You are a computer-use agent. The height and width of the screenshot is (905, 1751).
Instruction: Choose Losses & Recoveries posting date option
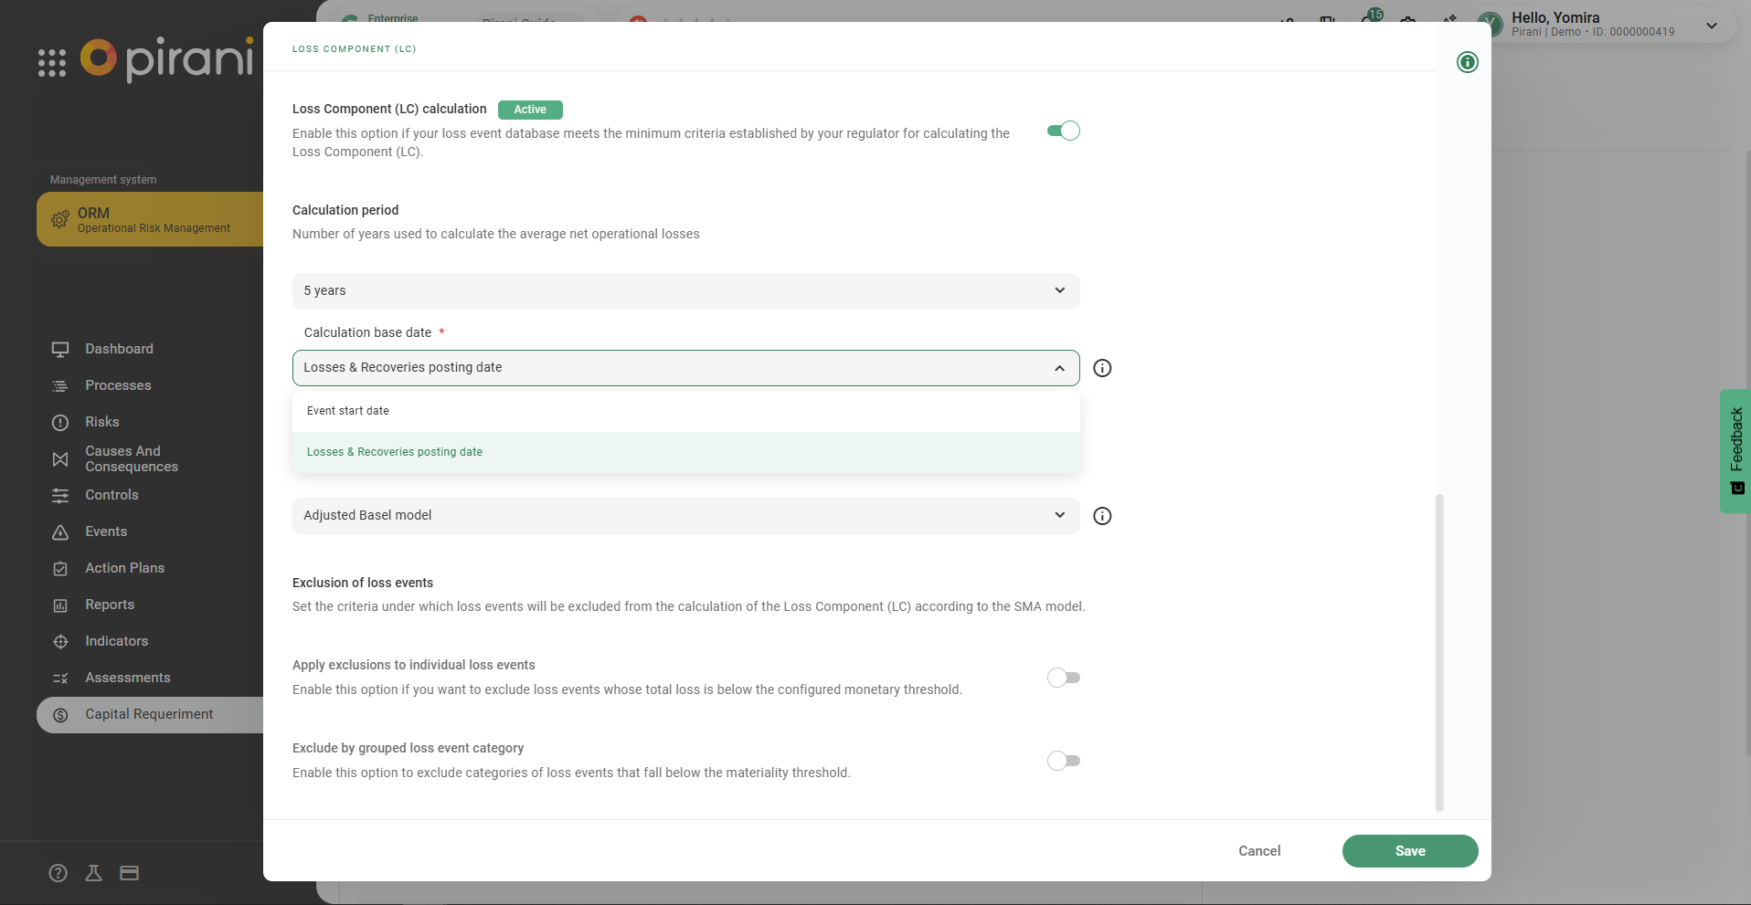click(x=395, y=452)
